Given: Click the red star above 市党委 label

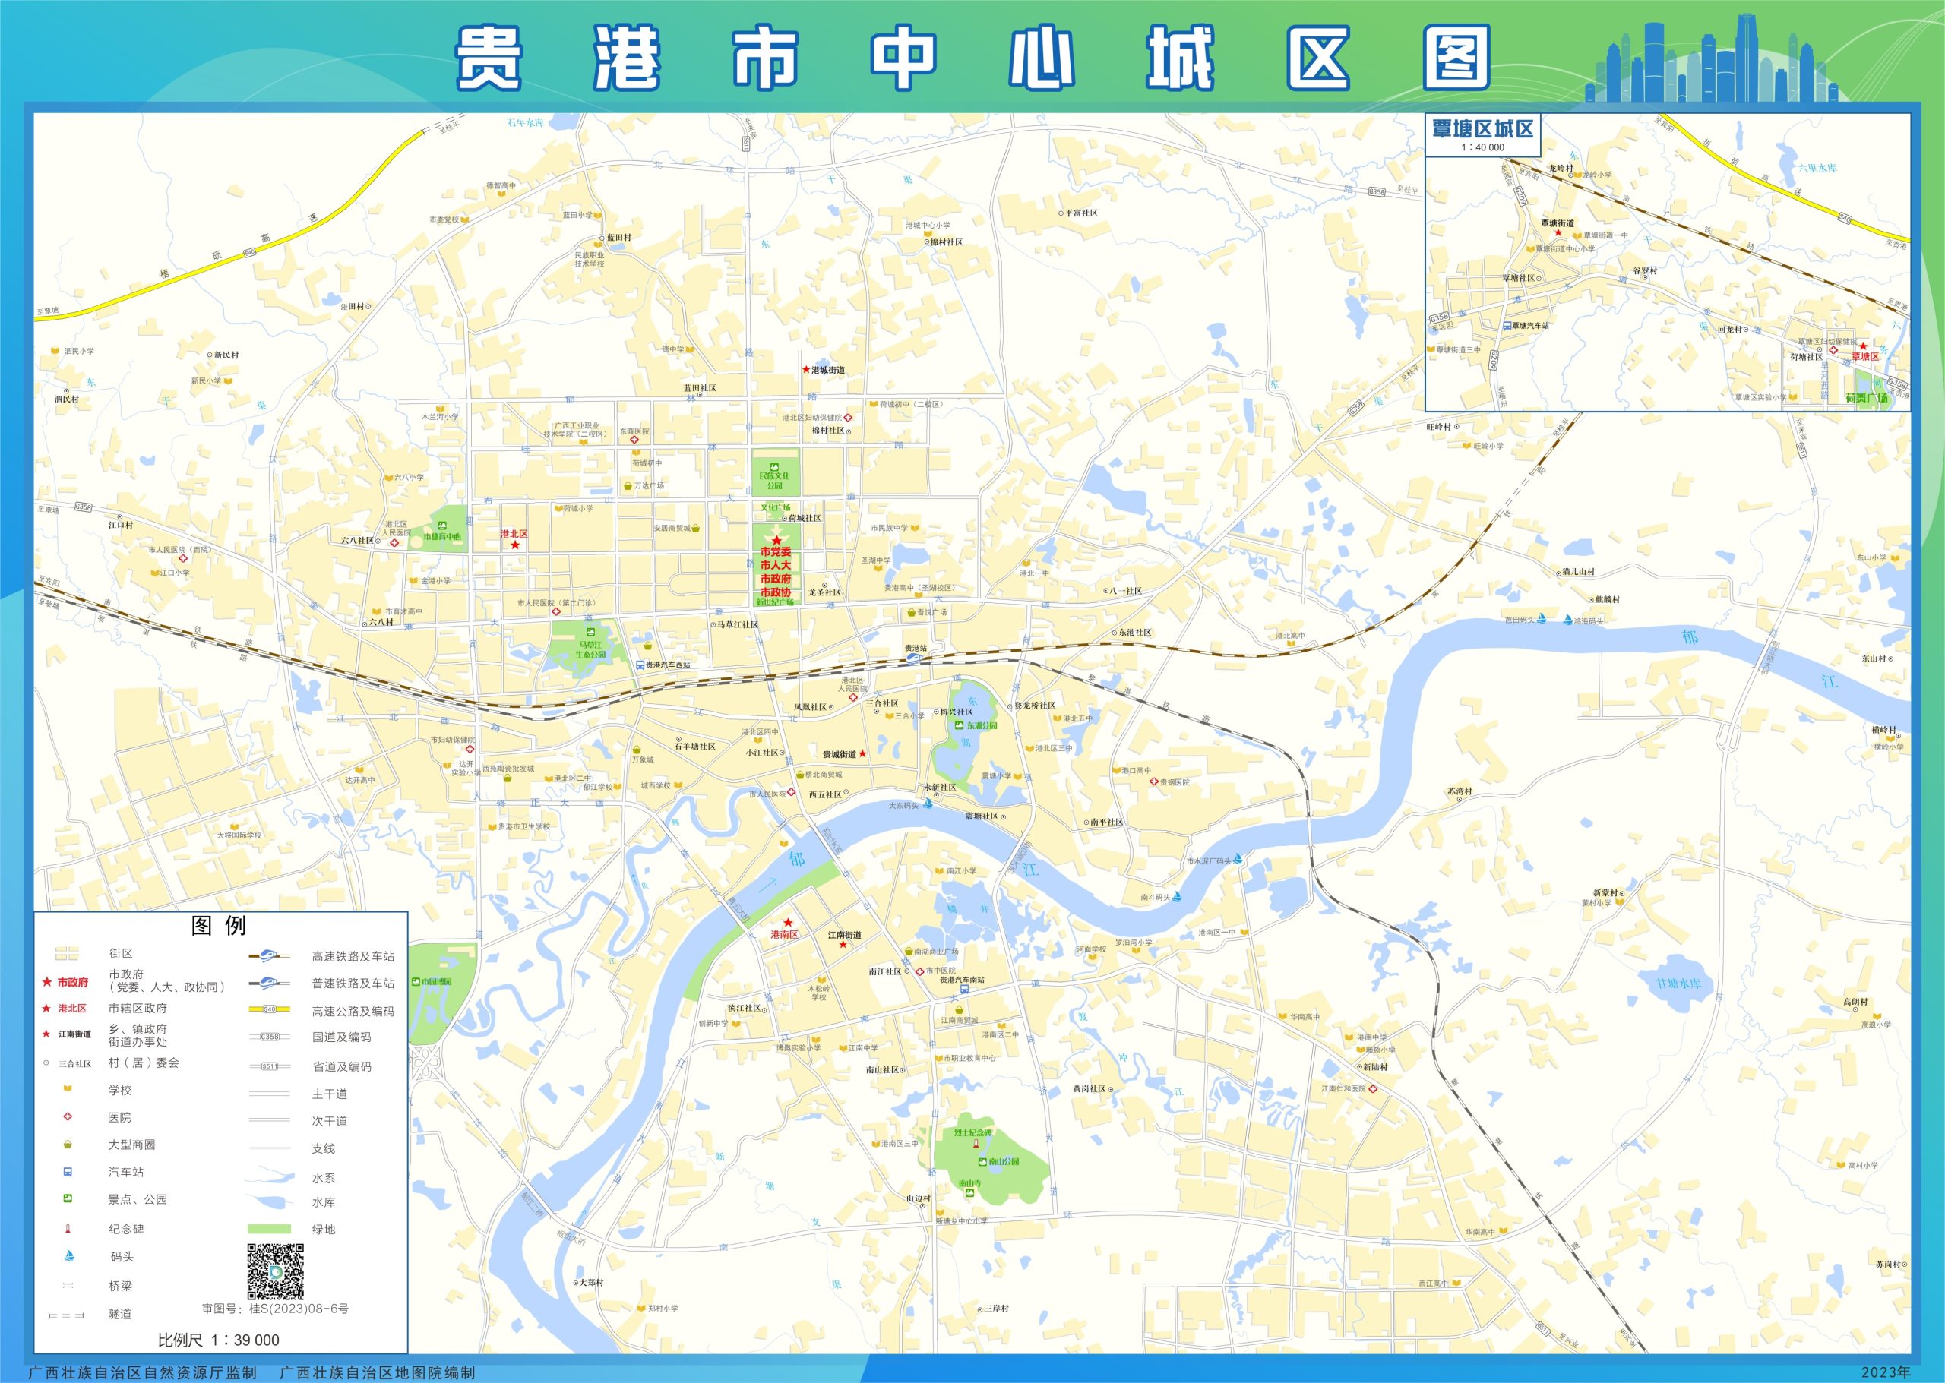Looking at the screenshot, I should (776, 540).
